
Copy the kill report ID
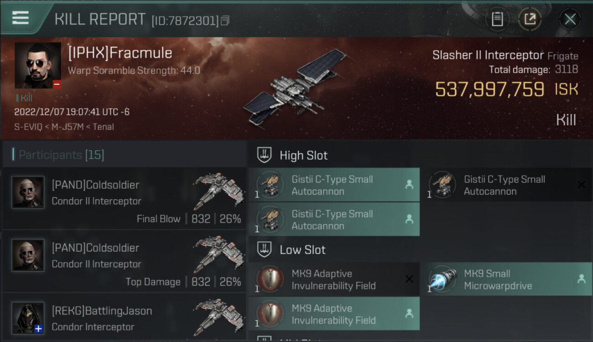pyautogui.click(x=225, y=21)
